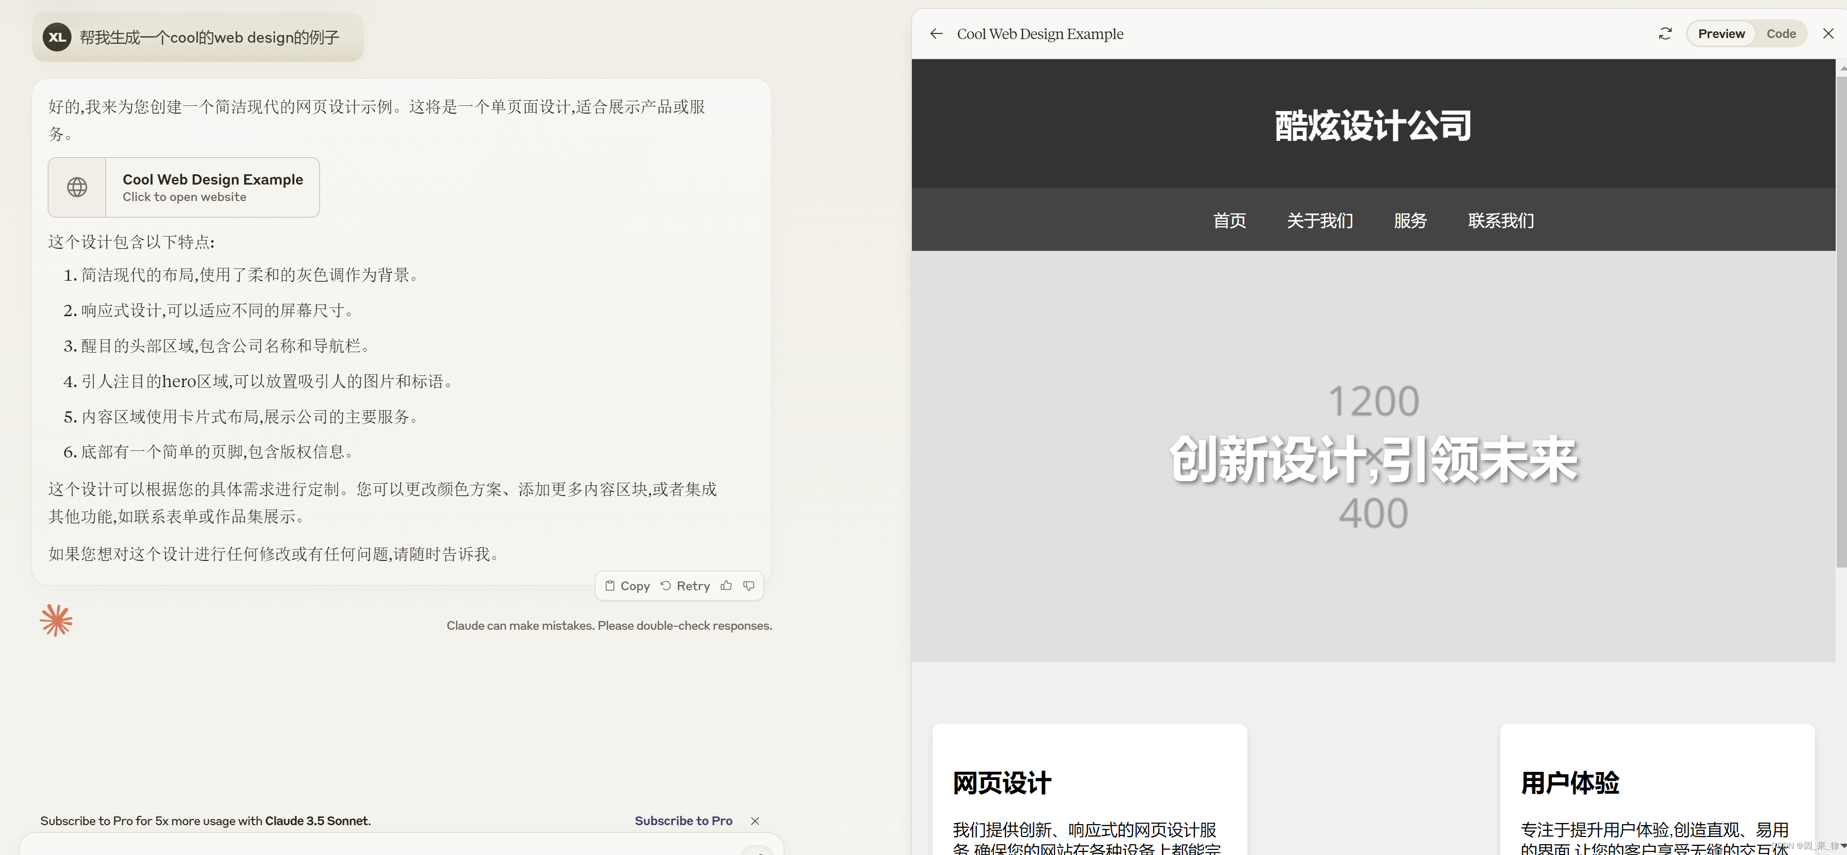Image resolution: width=1847 pixels, height=855 pixels.
Task: Click the XL user avatar
Action: pos(57,37)
